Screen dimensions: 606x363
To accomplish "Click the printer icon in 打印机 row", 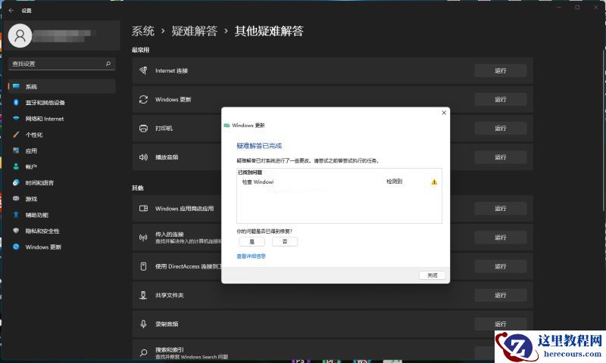I will point(143,128).
